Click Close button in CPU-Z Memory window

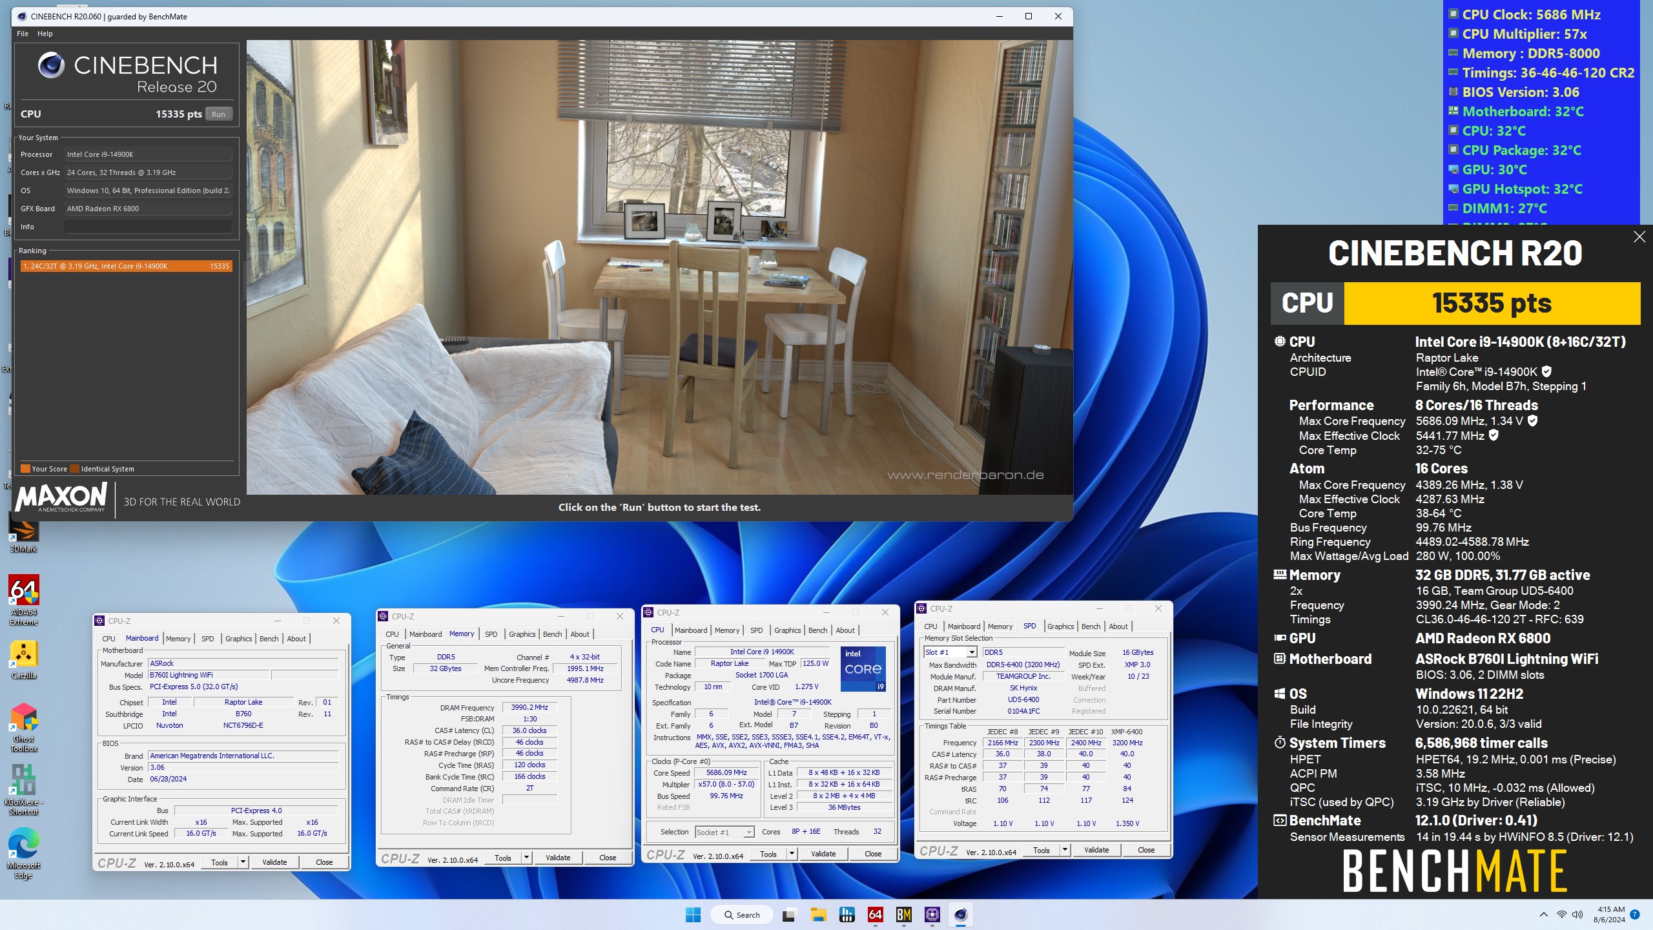point(608,858)
